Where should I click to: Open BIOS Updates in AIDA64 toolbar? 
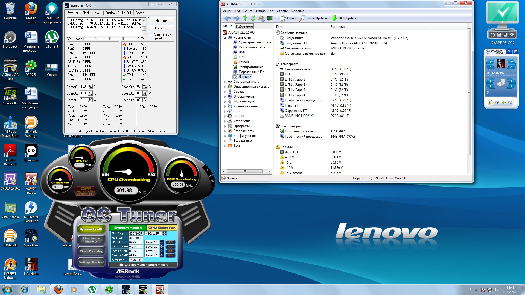pos(344,18)
